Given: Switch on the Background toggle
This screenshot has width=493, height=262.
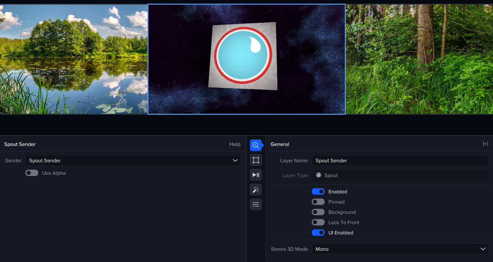Looking at the screenshot, I should (318, 212).
